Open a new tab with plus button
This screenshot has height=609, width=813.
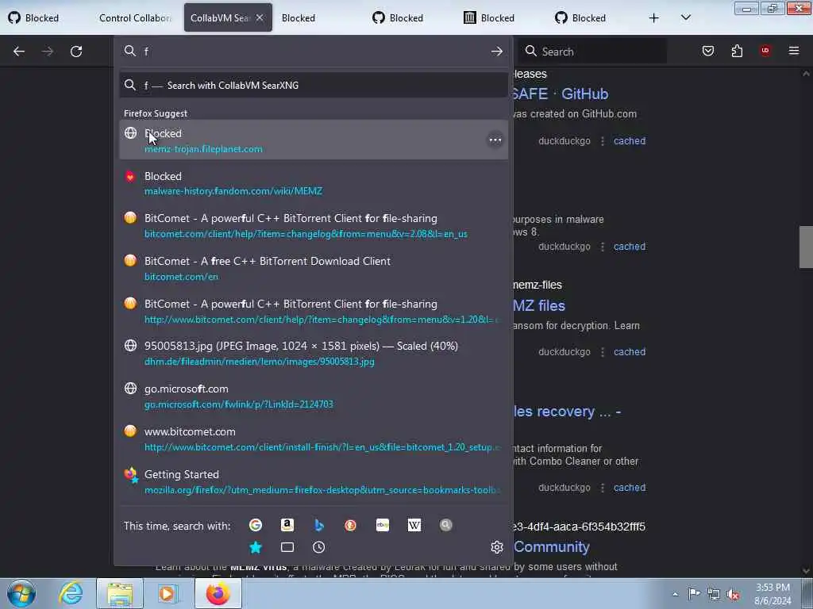click(654, 18)
